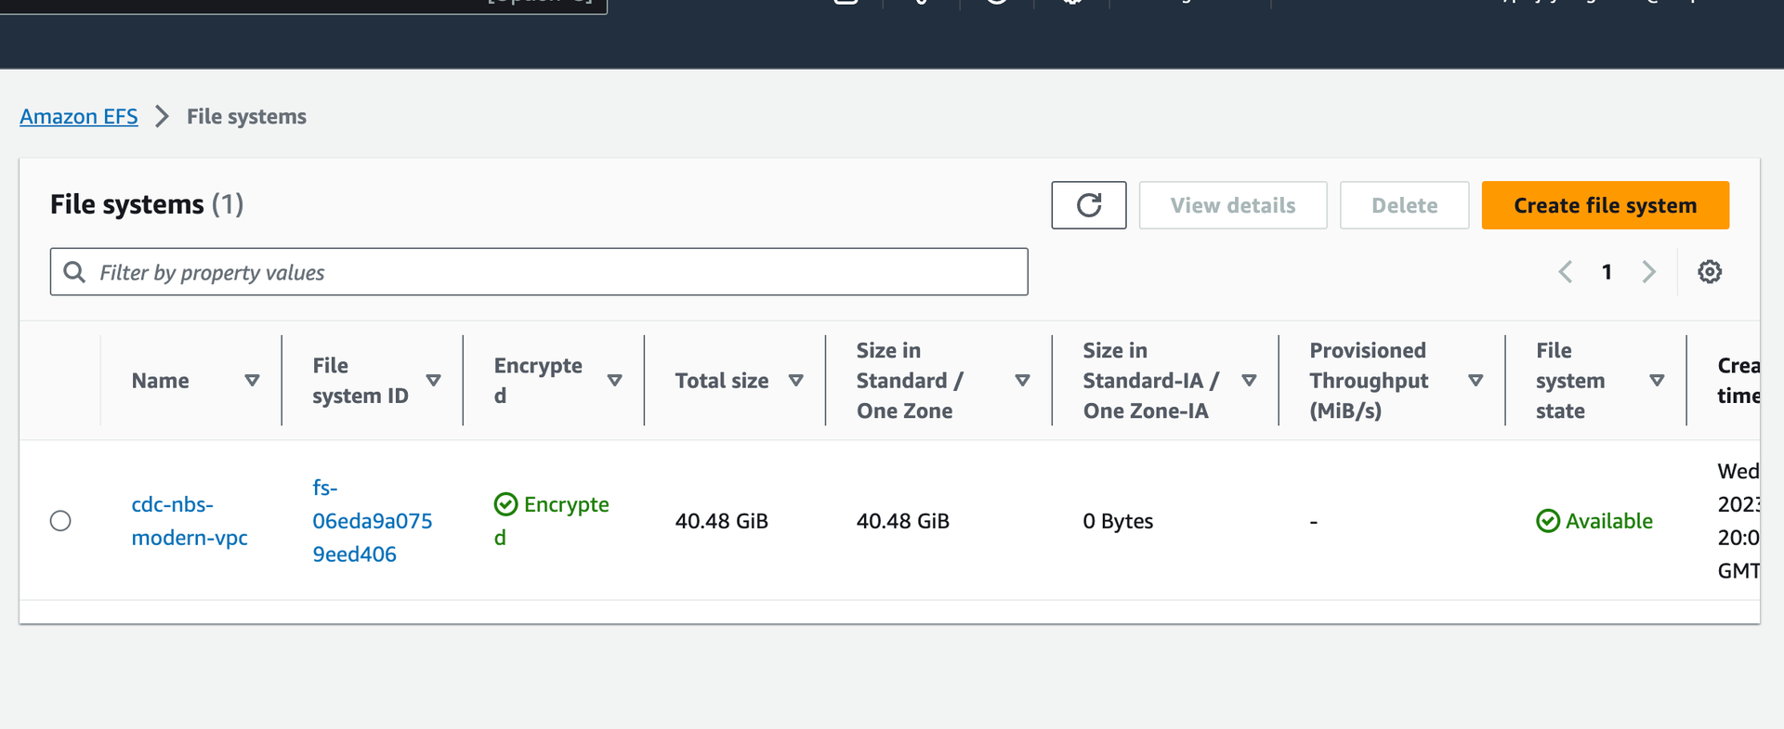Image resolution: width=1784 pixels, height=729 pixels.
Task: Sort by Provisioned Throughput arrow
Action: [x=1475, y=381]
